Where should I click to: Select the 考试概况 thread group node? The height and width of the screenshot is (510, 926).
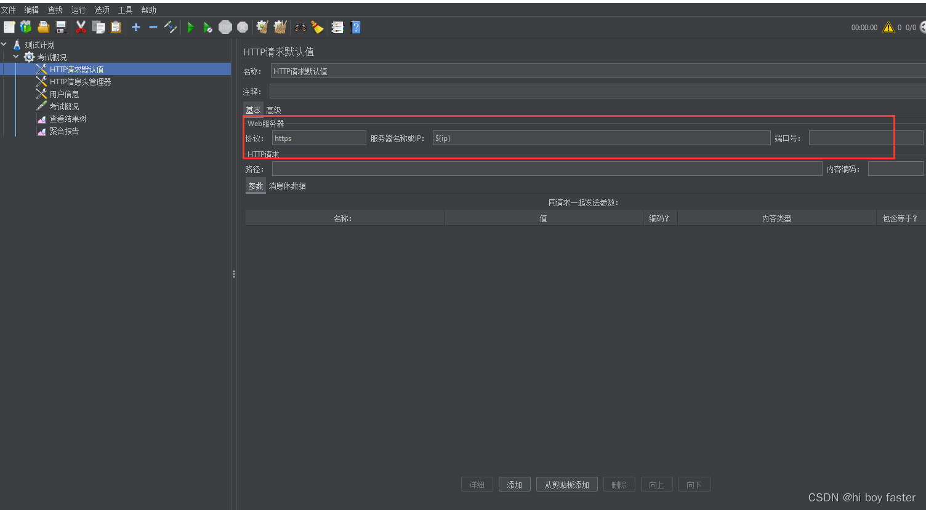[x=52, y=57]
